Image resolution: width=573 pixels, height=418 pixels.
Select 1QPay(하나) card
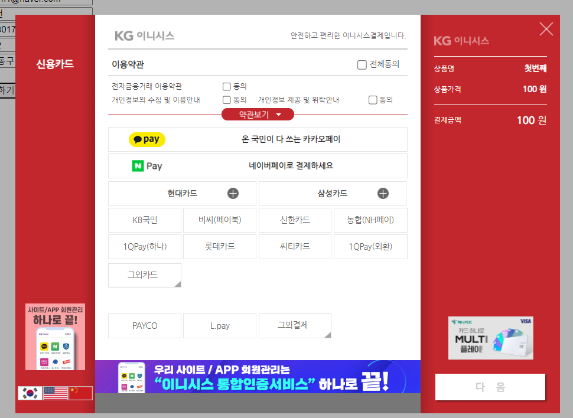(145, 247)
